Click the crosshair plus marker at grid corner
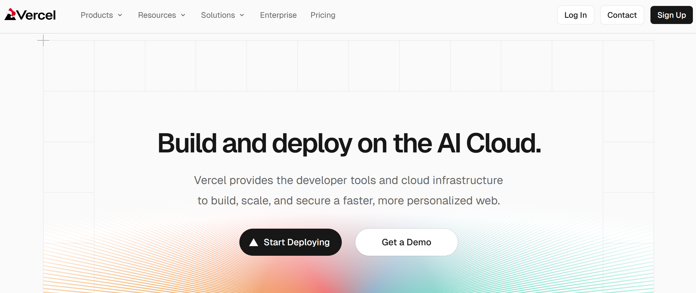 click(43, 40)
